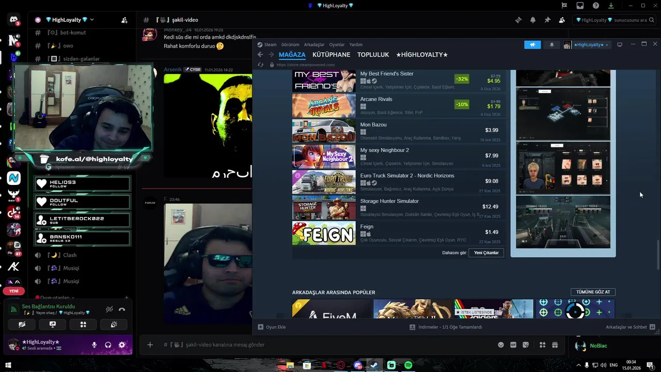This screenshot has height=372, width=661.
Task: Open Discord direct messages home icon
Action: pyautogui.click(x=14, y=20)
